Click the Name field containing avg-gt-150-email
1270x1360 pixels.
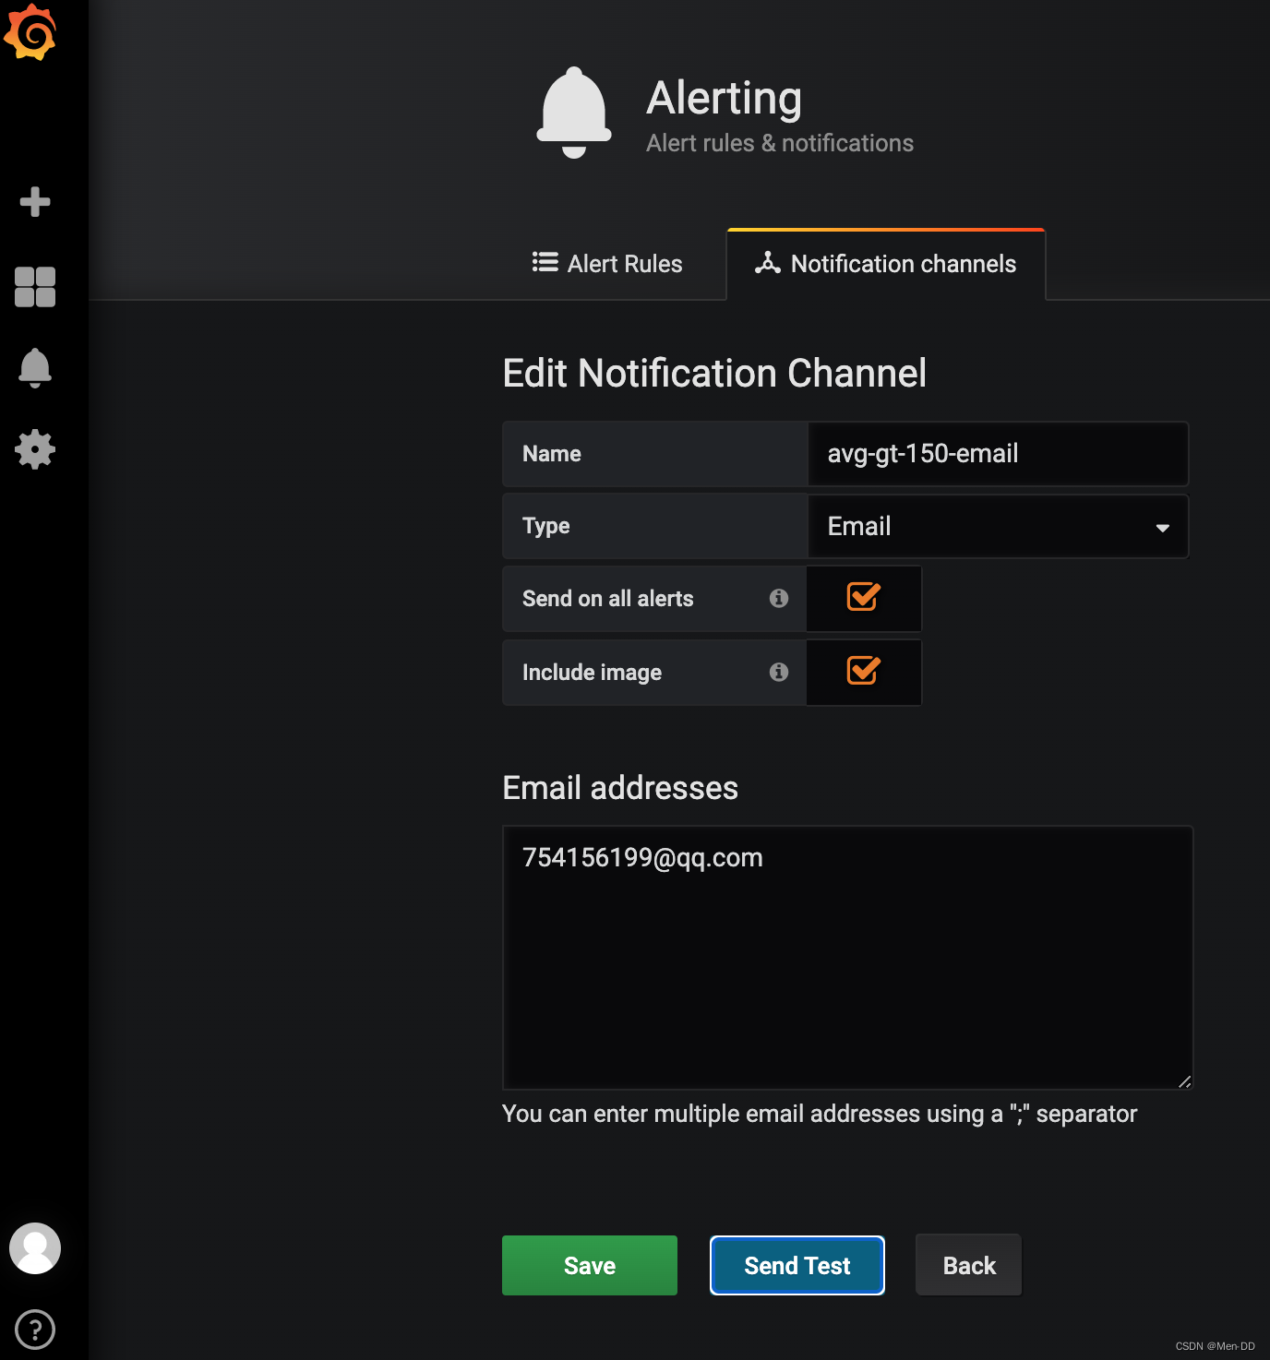[x=998, y=454]
